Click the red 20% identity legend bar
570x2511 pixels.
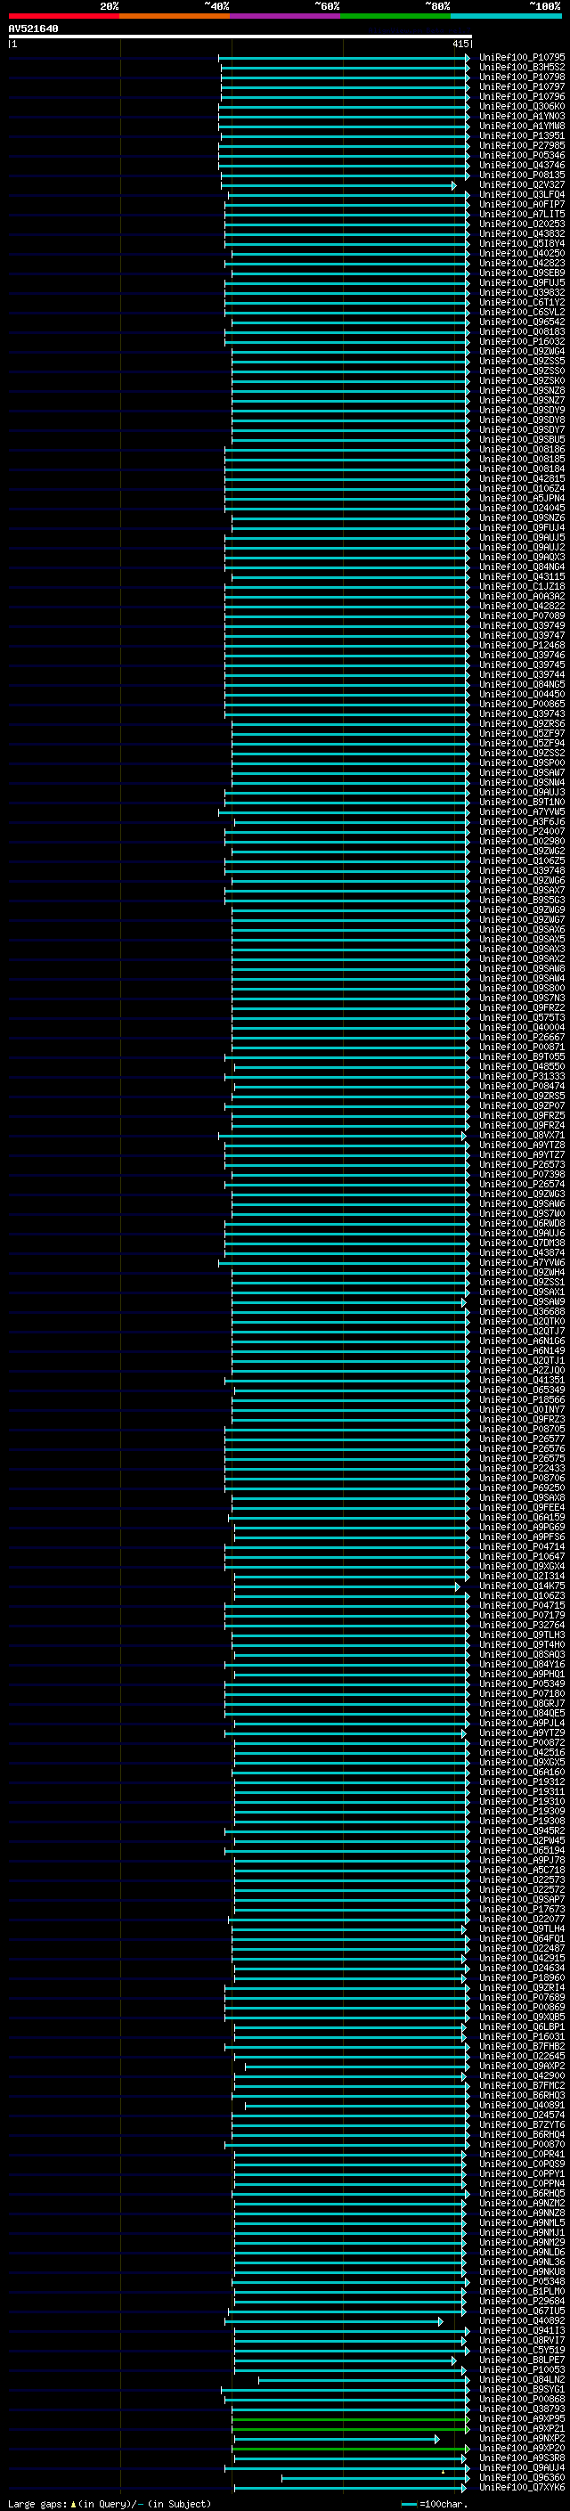click(64, 16)
